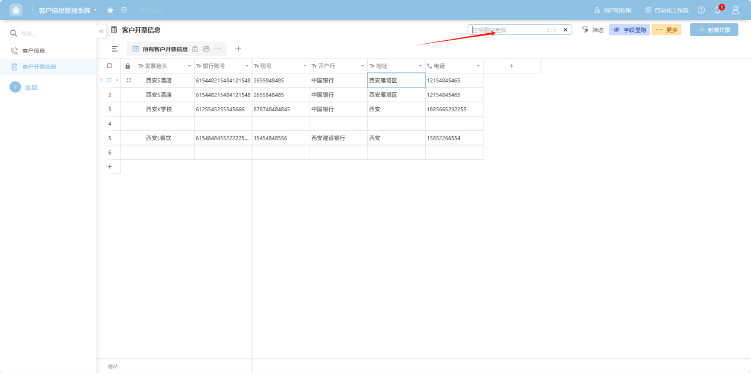Expand the 电话 column header dropdown

point(478,66)
